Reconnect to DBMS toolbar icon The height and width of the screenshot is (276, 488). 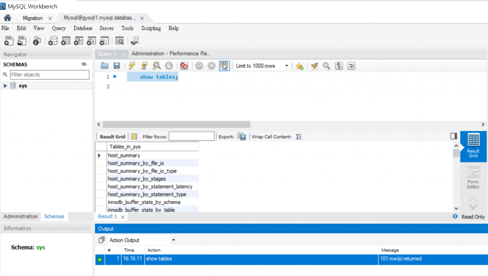[135, 41]
